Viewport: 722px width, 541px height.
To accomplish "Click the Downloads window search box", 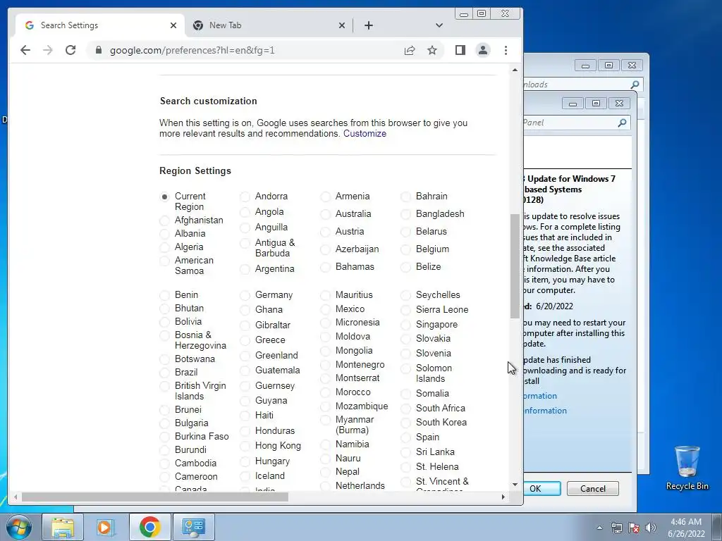I will click(583, 85).
